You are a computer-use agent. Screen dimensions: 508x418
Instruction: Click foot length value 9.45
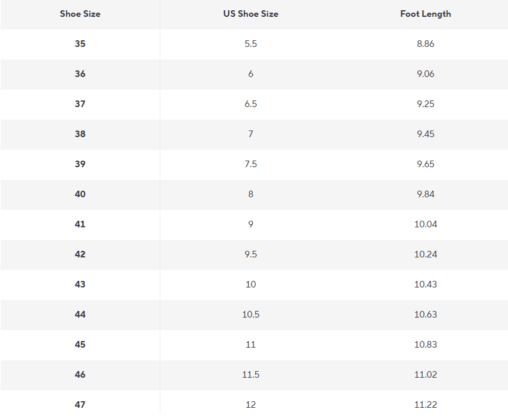(x=425, y=134)
